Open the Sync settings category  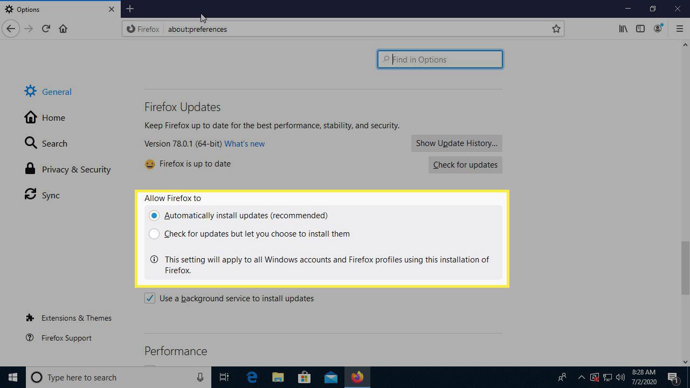[x=42, y=195]
